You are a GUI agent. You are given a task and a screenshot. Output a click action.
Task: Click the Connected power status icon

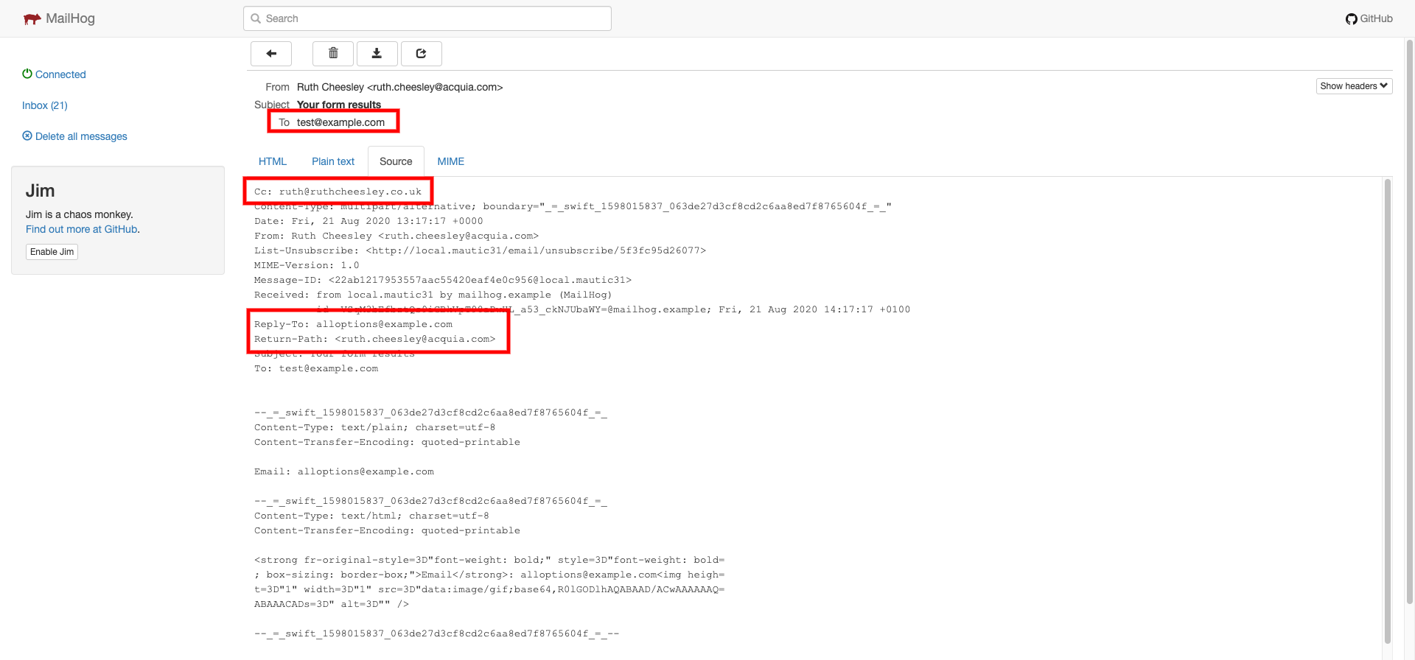tap(27, 74)
